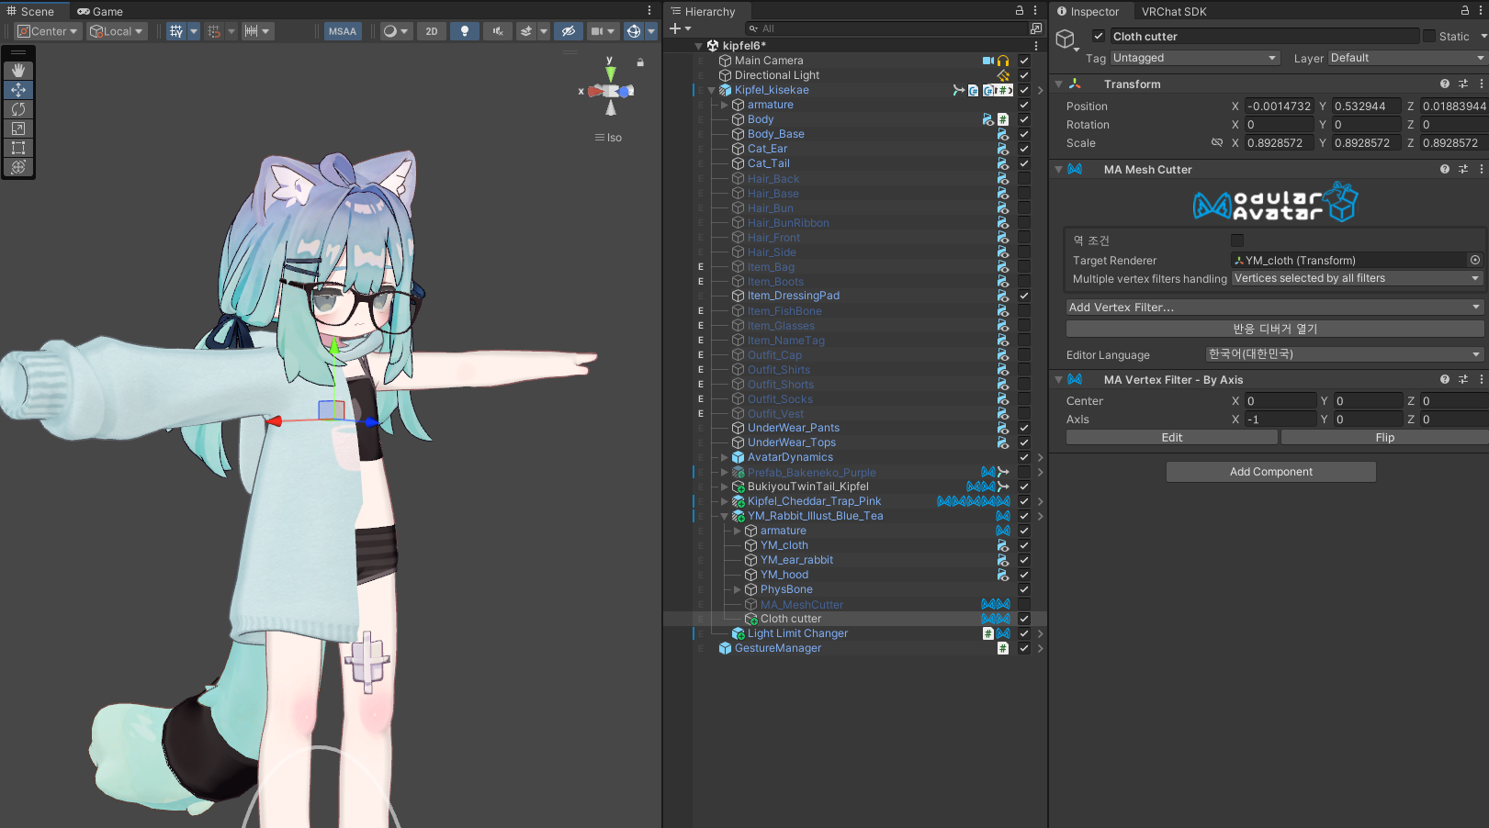The height and width of the screenshot is (828, 1489).
Task: Select the Inspector tab
Action: (1088, 11)
